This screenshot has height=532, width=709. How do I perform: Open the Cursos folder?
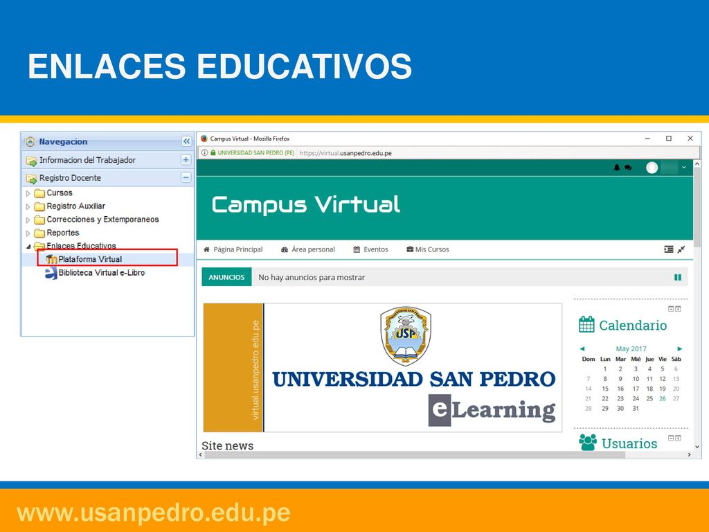pos(60,193)
